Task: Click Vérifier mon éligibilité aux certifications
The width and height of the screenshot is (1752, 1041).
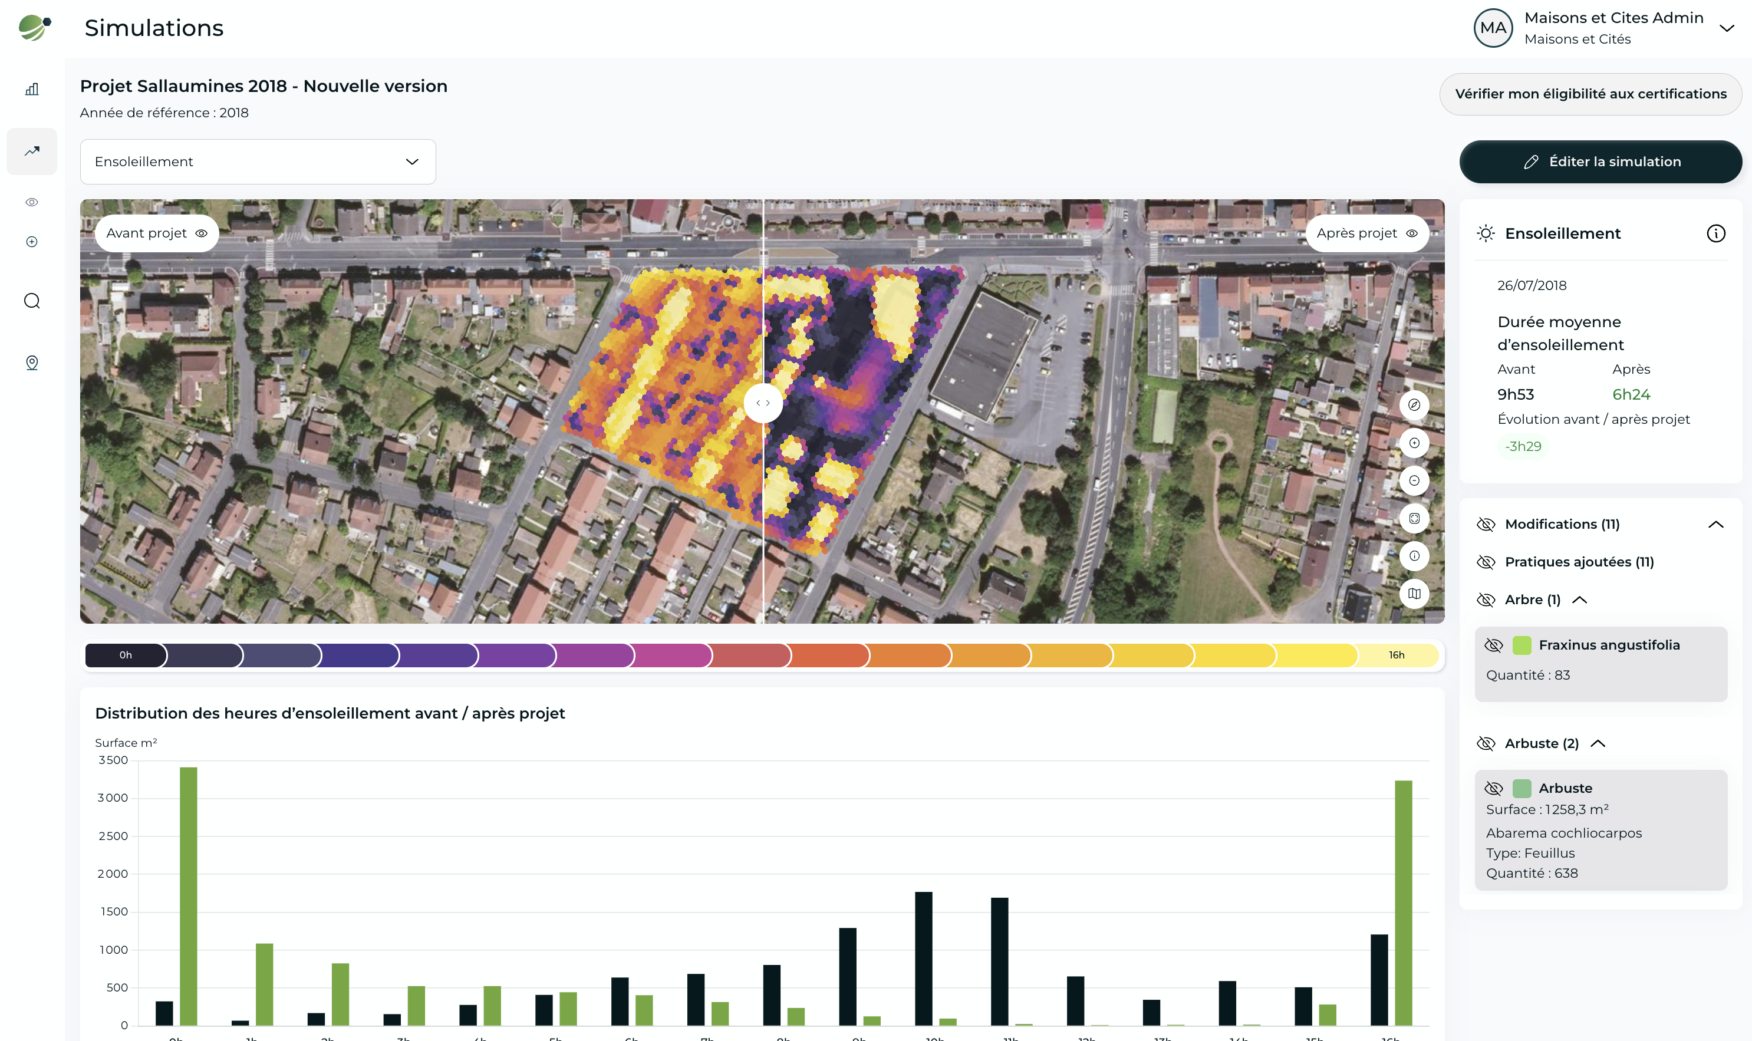Action: (1590, 94)
